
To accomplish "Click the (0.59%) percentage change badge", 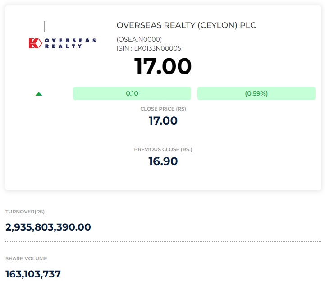I will (x=256, y=93).
